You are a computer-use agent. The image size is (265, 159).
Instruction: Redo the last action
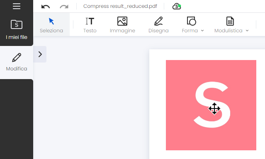[64, 7]
